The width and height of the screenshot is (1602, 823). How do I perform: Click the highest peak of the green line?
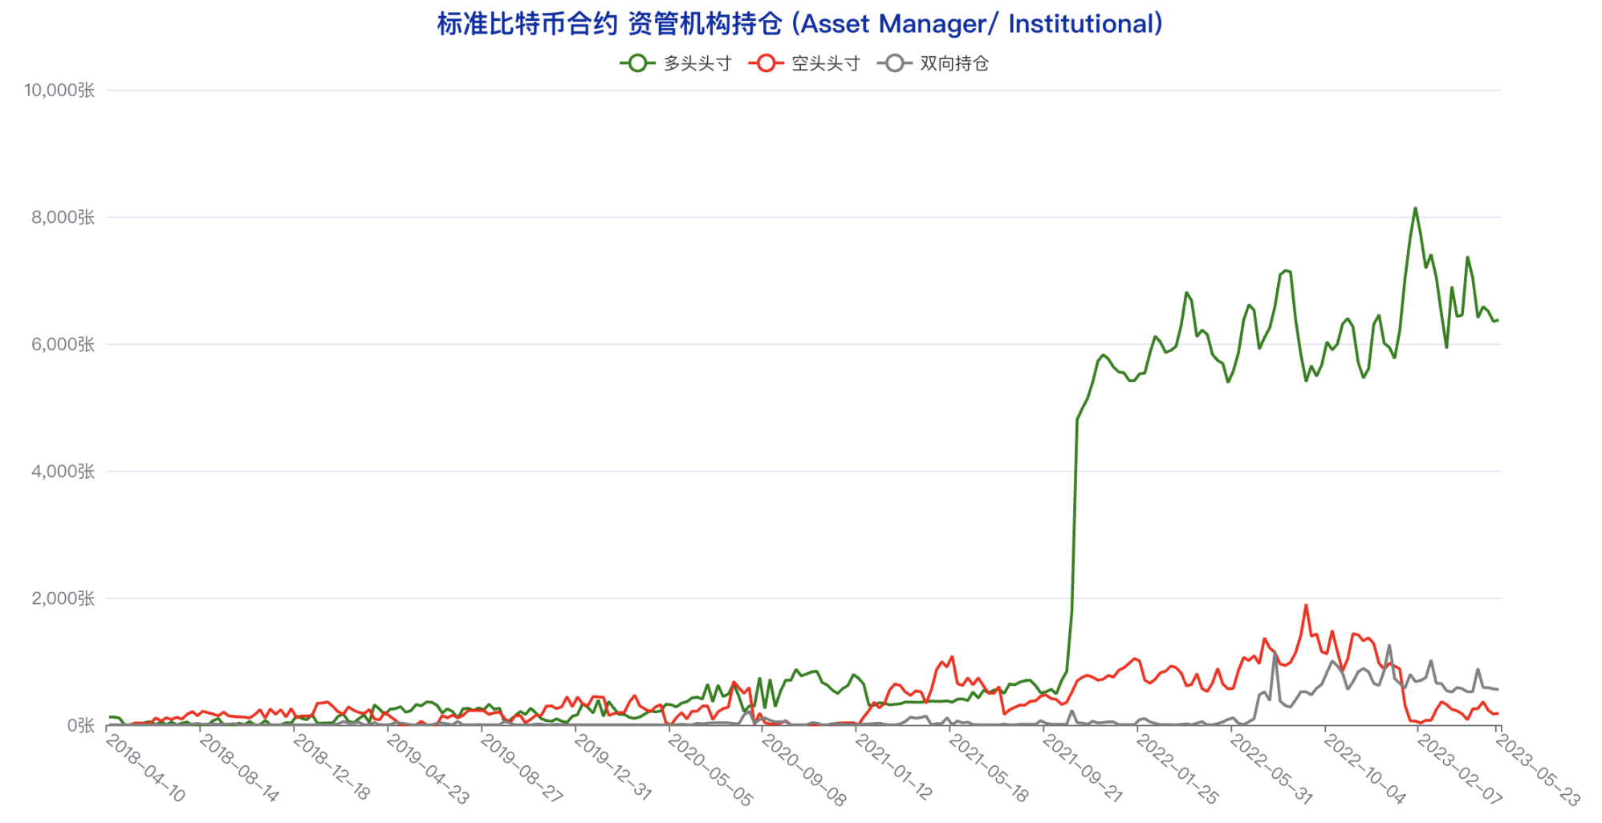1415,209
